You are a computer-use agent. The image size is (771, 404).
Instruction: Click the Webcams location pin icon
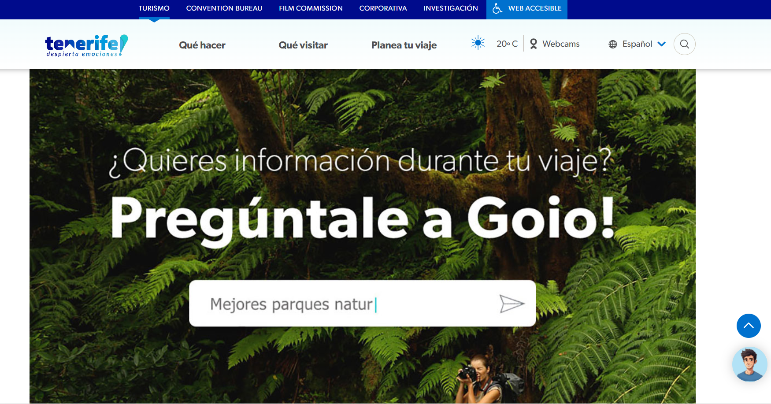pyautogui.click(x=534, y=44)
